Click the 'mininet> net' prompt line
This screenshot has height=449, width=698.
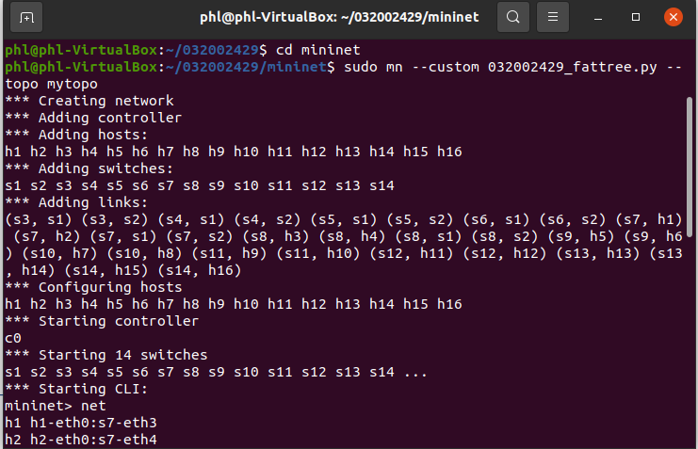(56, 406)
